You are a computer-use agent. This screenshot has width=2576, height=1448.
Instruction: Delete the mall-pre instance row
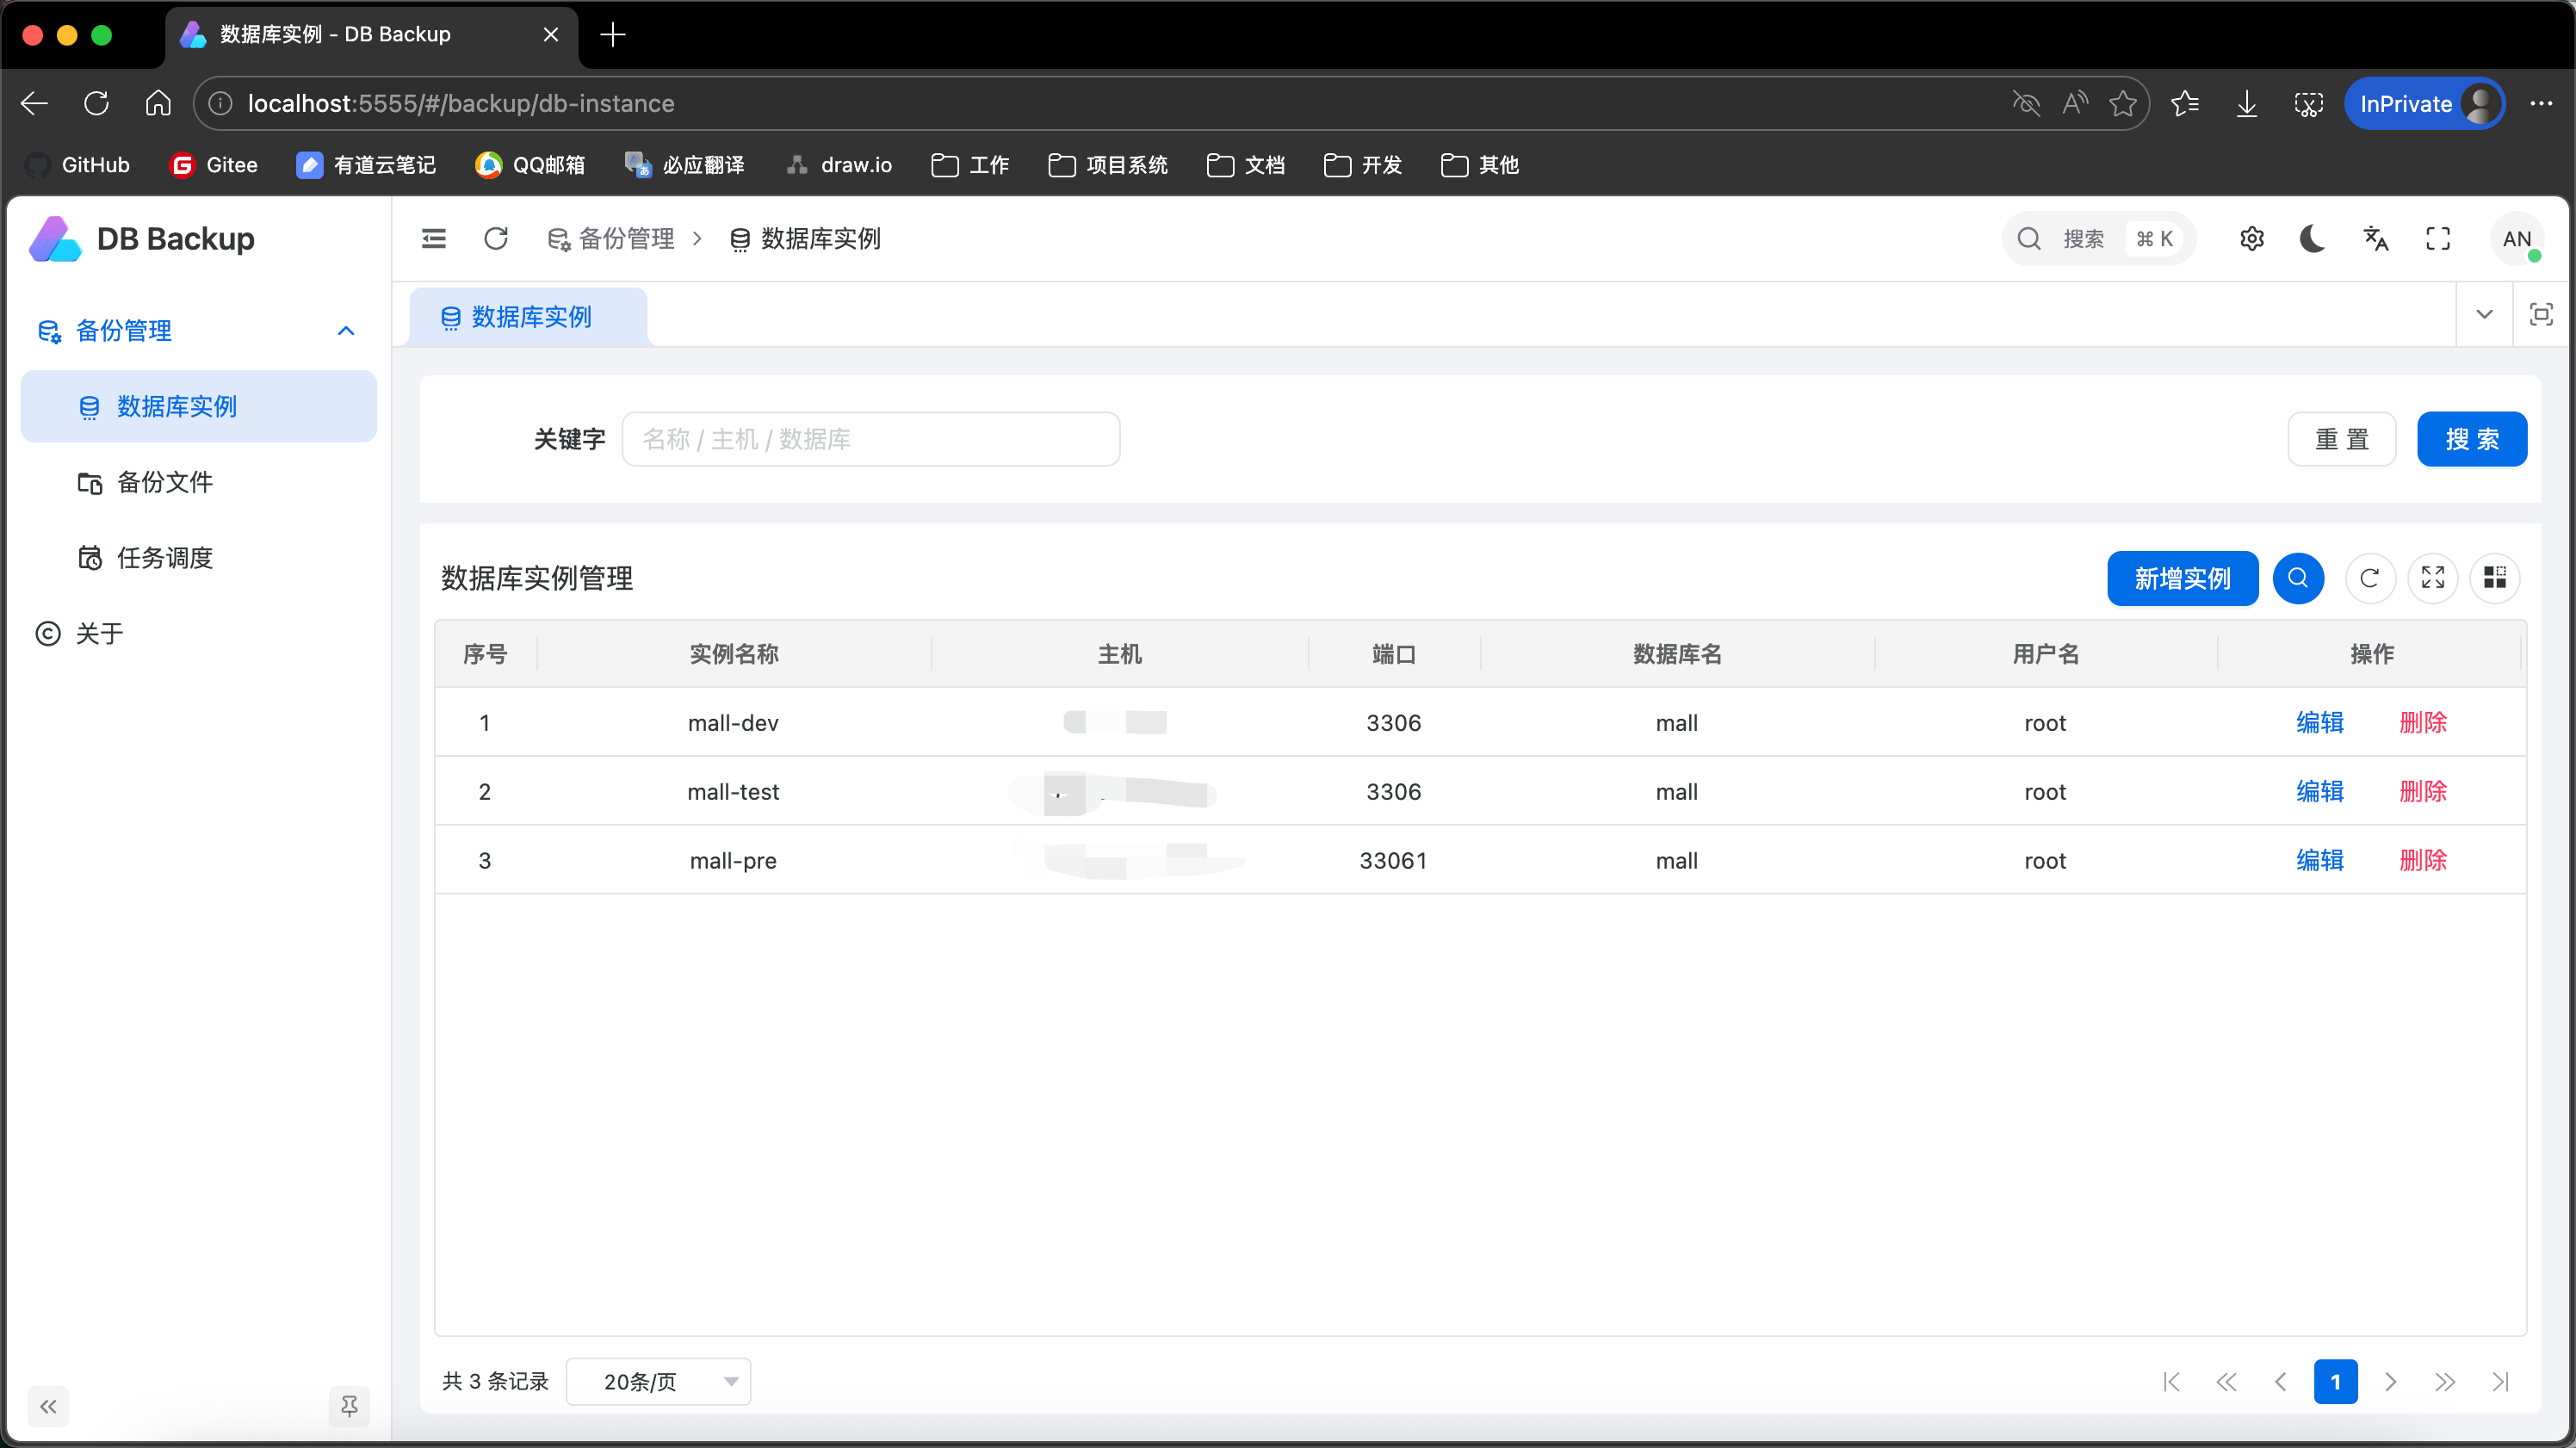coord(2422,860)
